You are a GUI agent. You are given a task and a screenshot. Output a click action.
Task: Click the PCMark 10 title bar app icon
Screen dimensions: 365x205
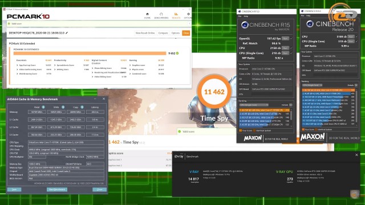4,9
